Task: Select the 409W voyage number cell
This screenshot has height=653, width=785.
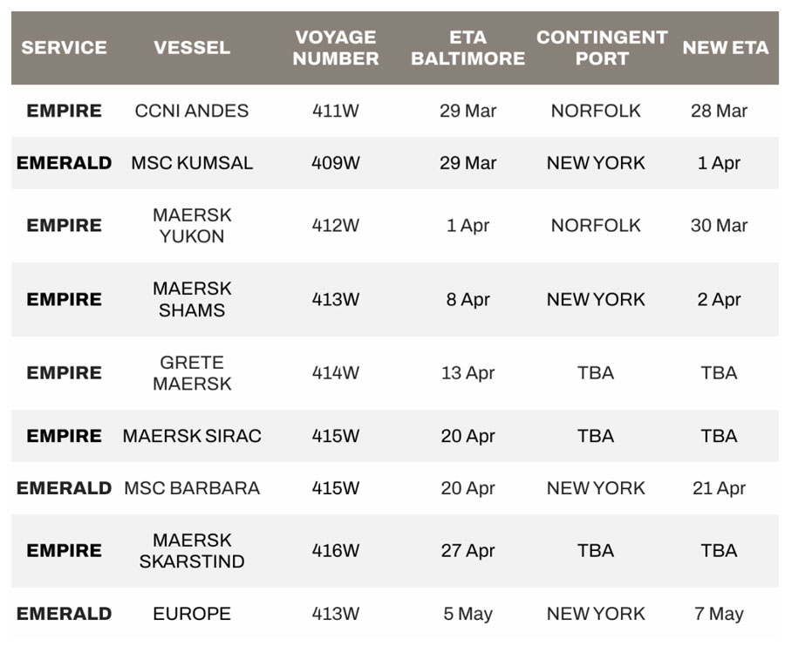Action: (336, 163)
